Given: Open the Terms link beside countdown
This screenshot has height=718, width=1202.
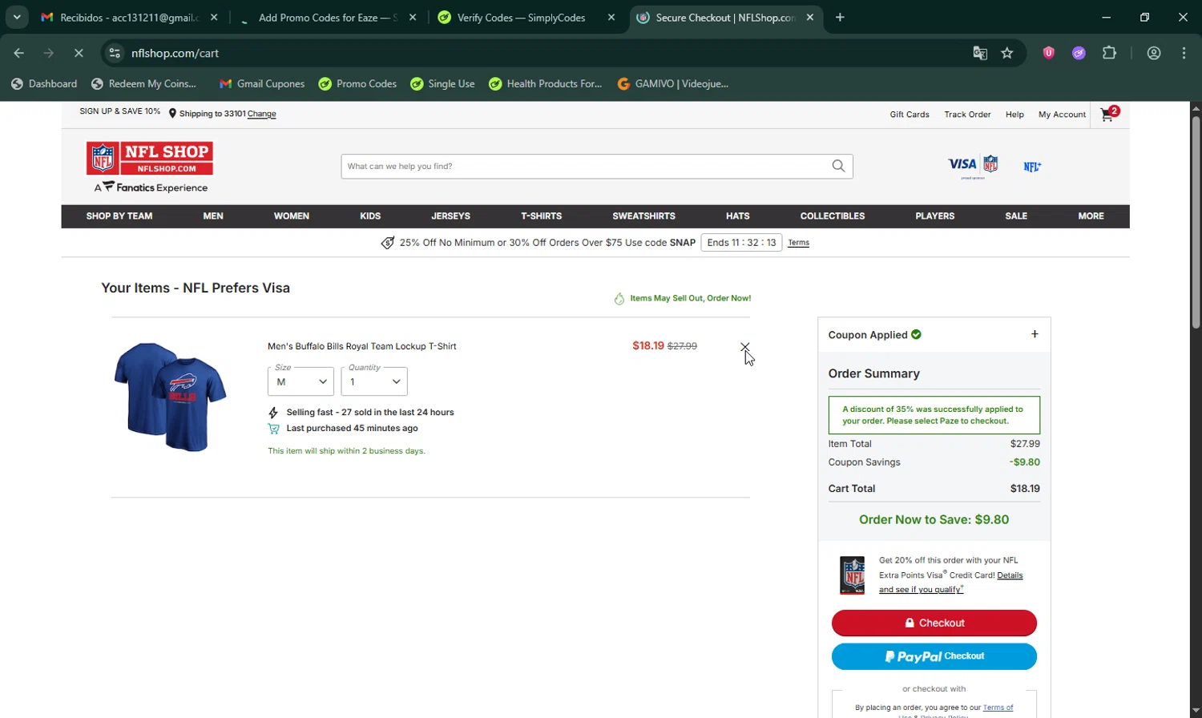Looking at the screenshot, I should point(799,243).
